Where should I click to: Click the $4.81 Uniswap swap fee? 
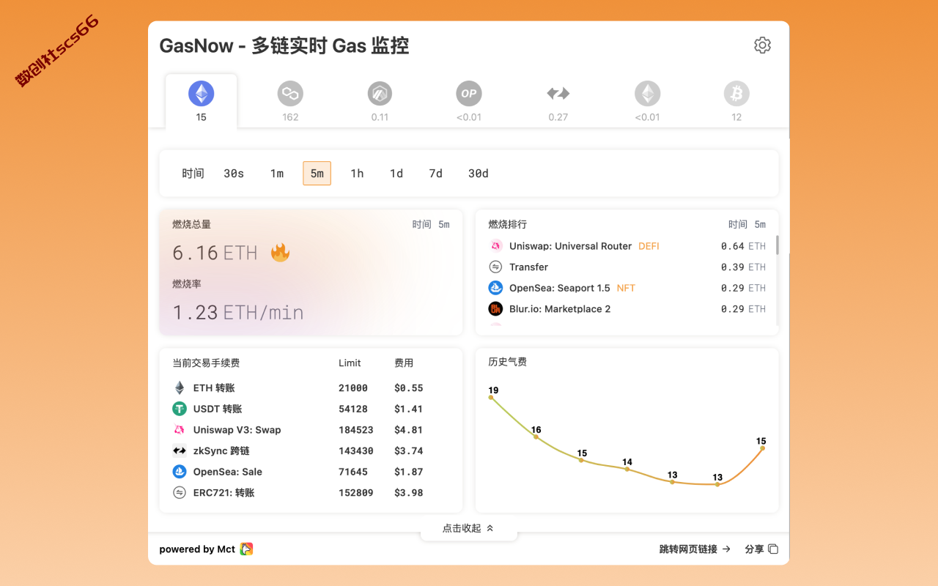(409, 430)
